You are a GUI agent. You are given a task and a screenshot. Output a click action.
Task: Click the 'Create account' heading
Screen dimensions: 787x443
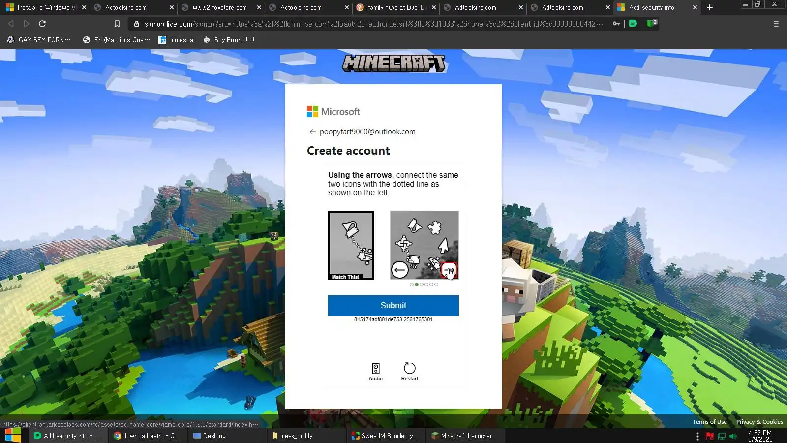(x=348, y=151)
